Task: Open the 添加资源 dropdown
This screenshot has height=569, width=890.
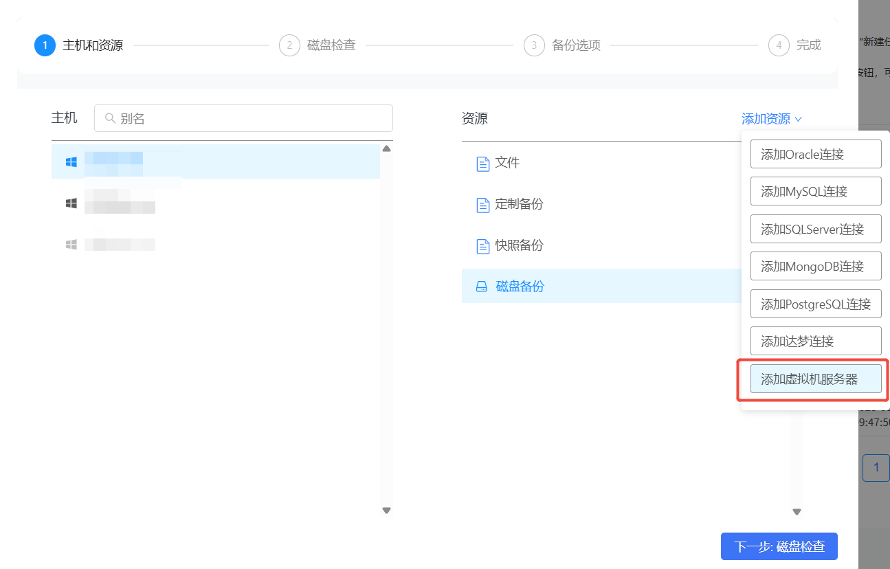Action: [772, 119]
